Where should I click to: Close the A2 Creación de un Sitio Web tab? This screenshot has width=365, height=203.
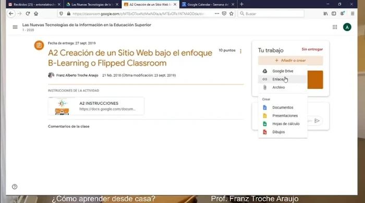175,4
